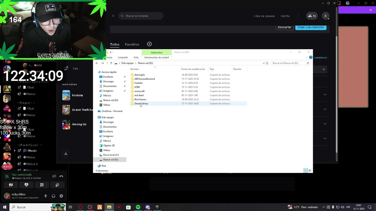This screenshot has height=211, width=376.
Task: Open Discord user settings gear
Action: (61, 196)
